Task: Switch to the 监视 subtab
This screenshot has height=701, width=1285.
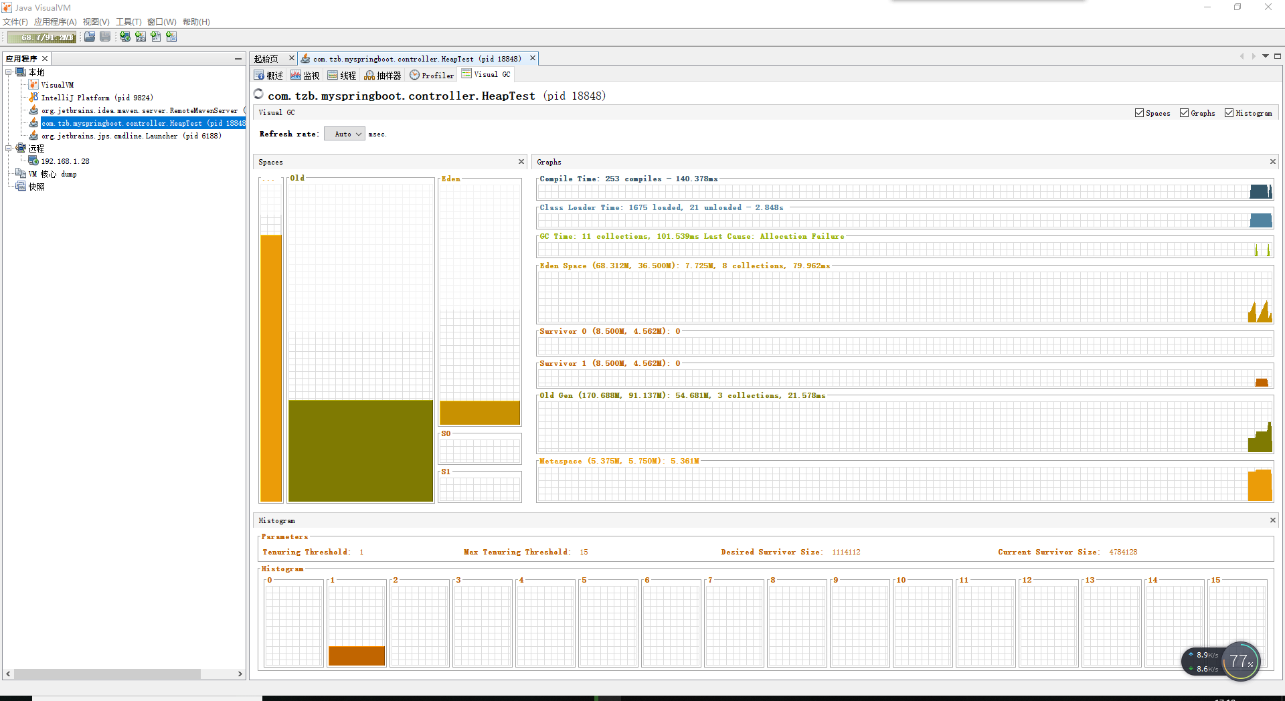Action: 305,75
